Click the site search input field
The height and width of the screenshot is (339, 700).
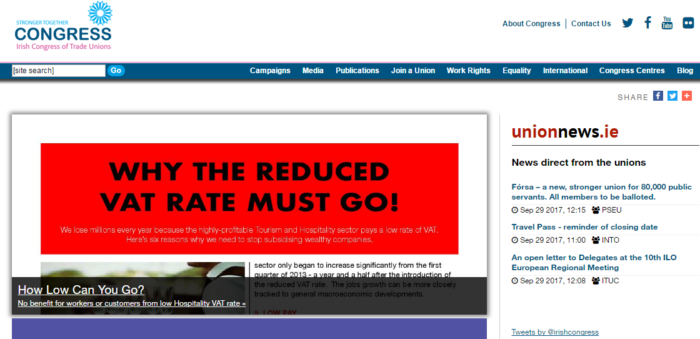pos(59,71)
